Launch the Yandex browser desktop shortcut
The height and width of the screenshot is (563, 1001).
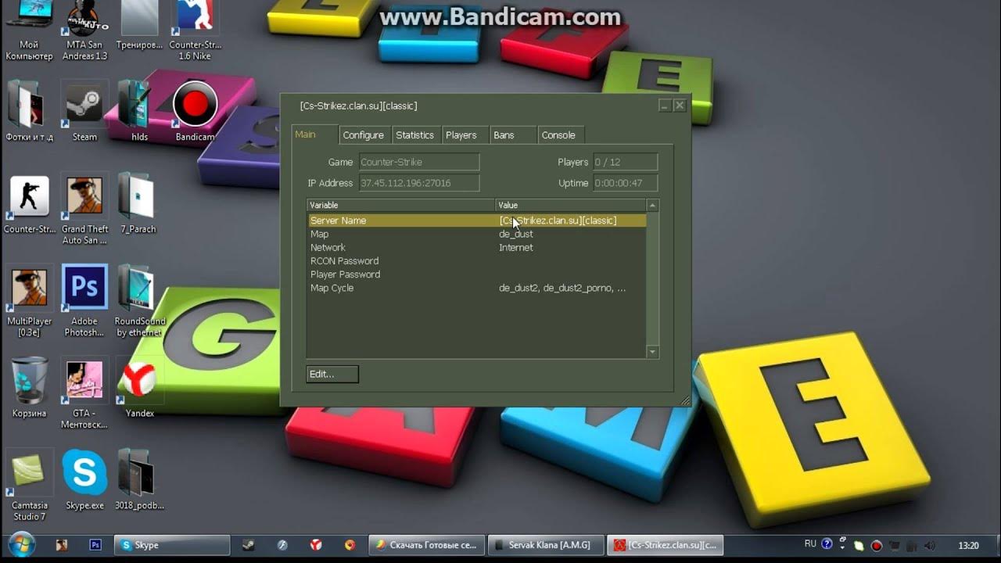tap(140, 389)
